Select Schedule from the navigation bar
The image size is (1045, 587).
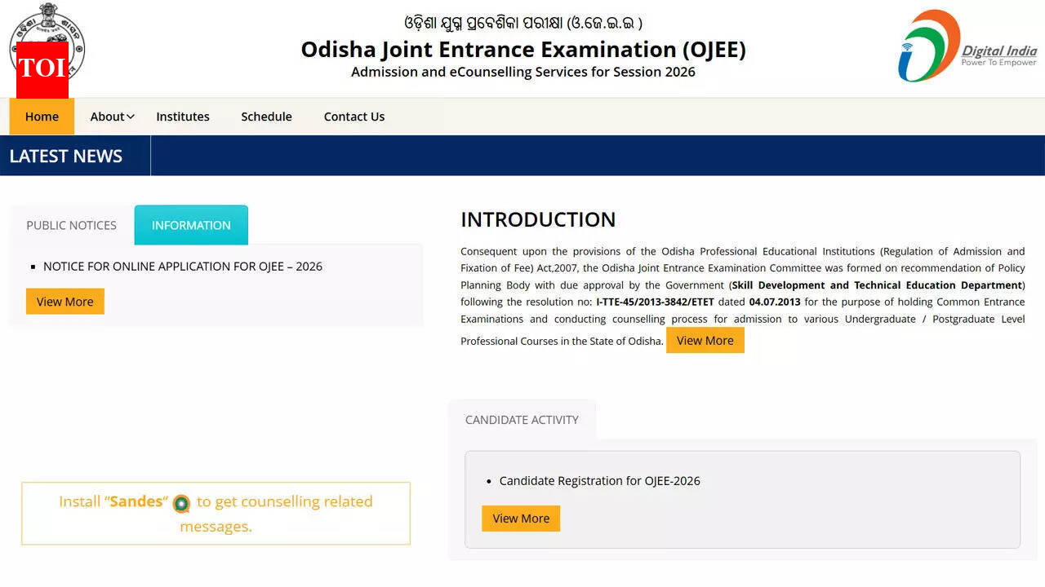tap(266, 117)
